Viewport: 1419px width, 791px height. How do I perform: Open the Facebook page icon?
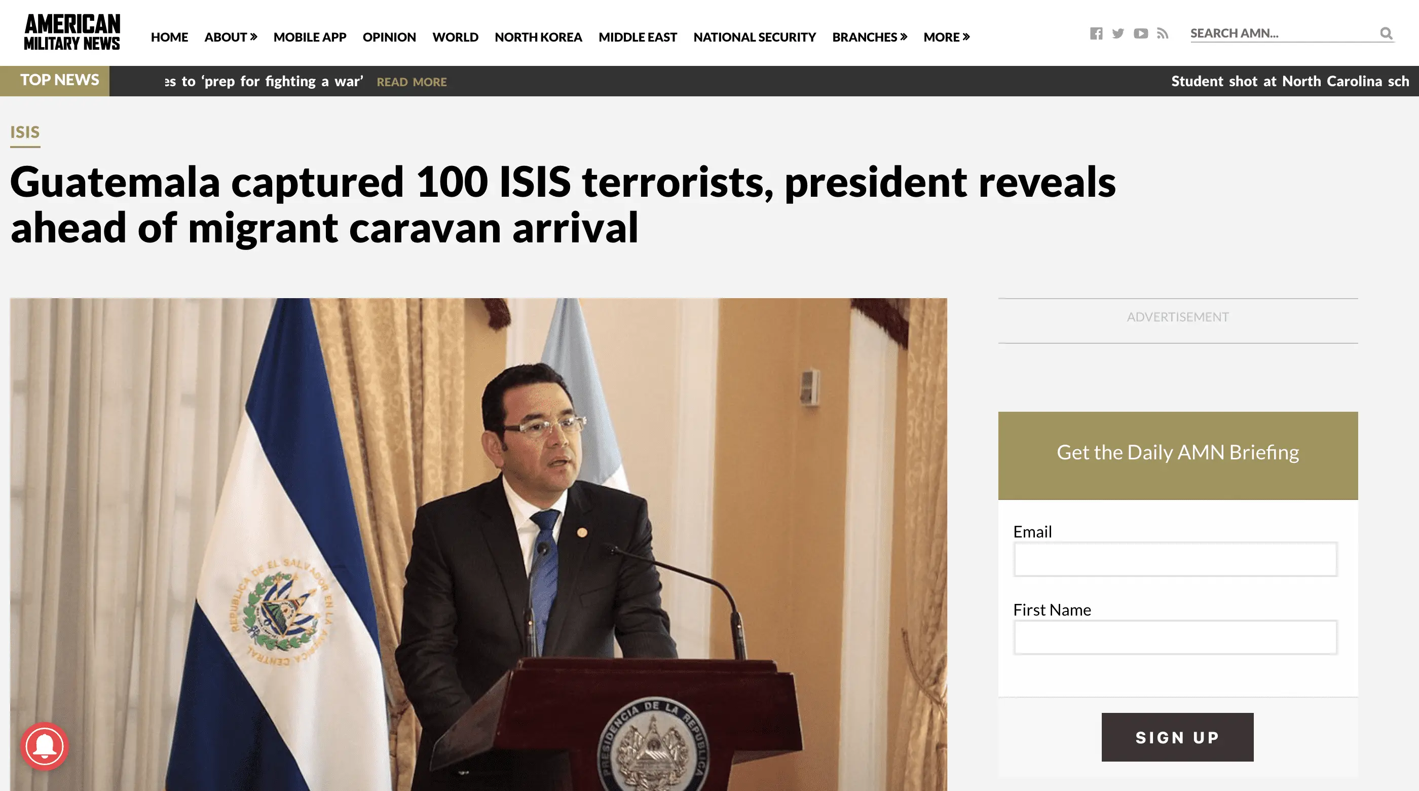1096,33
